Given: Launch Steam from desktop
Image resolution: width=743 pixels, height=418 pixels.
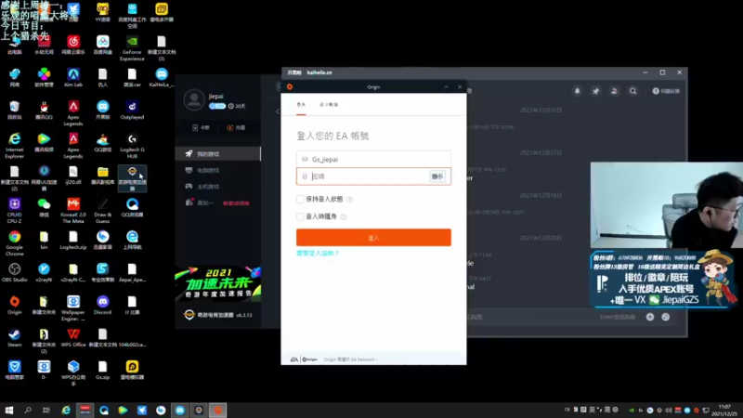Looking at the screenshot, I should (14, 337).
